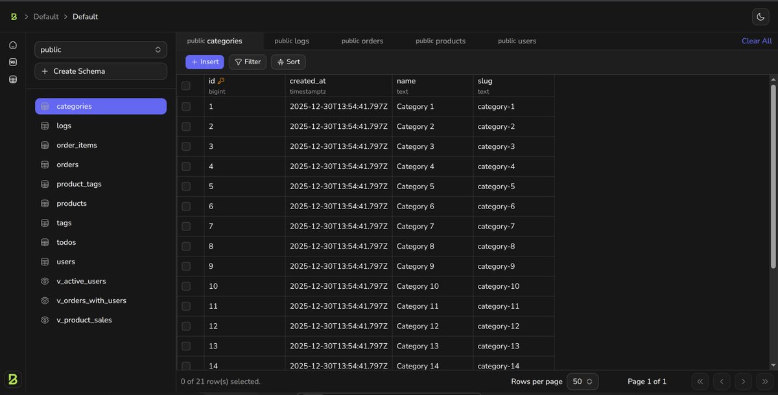The width and height of the screenshot is (778, 395).
Task: Toggle dark mode with the moon icon
Action: click(759, 17)
